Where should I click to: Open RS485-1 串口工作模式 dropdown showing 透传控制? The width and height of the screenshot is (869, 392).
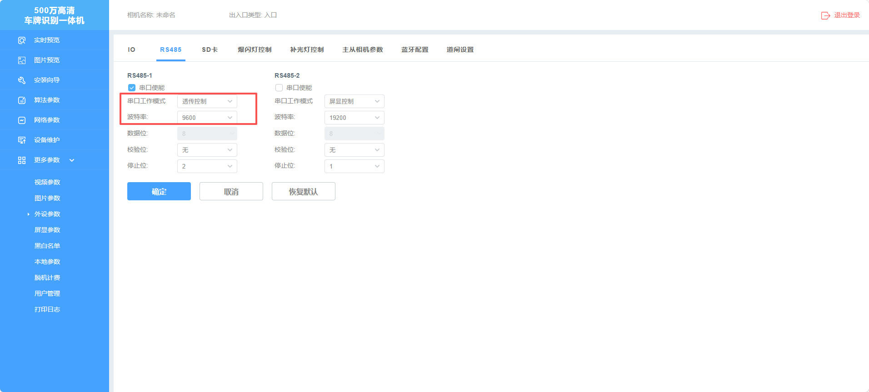tap(207, 101)
